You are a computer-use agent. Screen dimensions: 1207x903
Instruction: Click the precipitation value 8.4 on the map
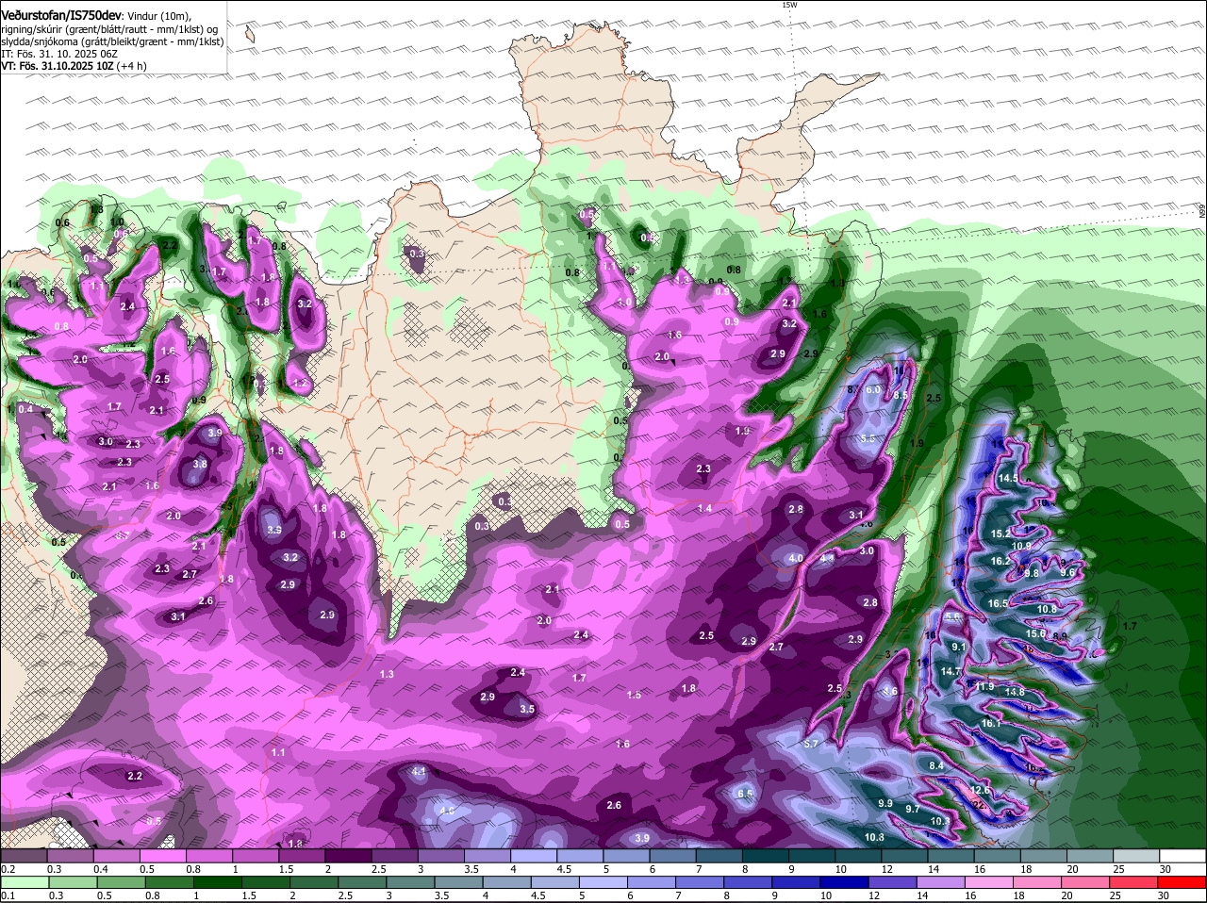936,766
